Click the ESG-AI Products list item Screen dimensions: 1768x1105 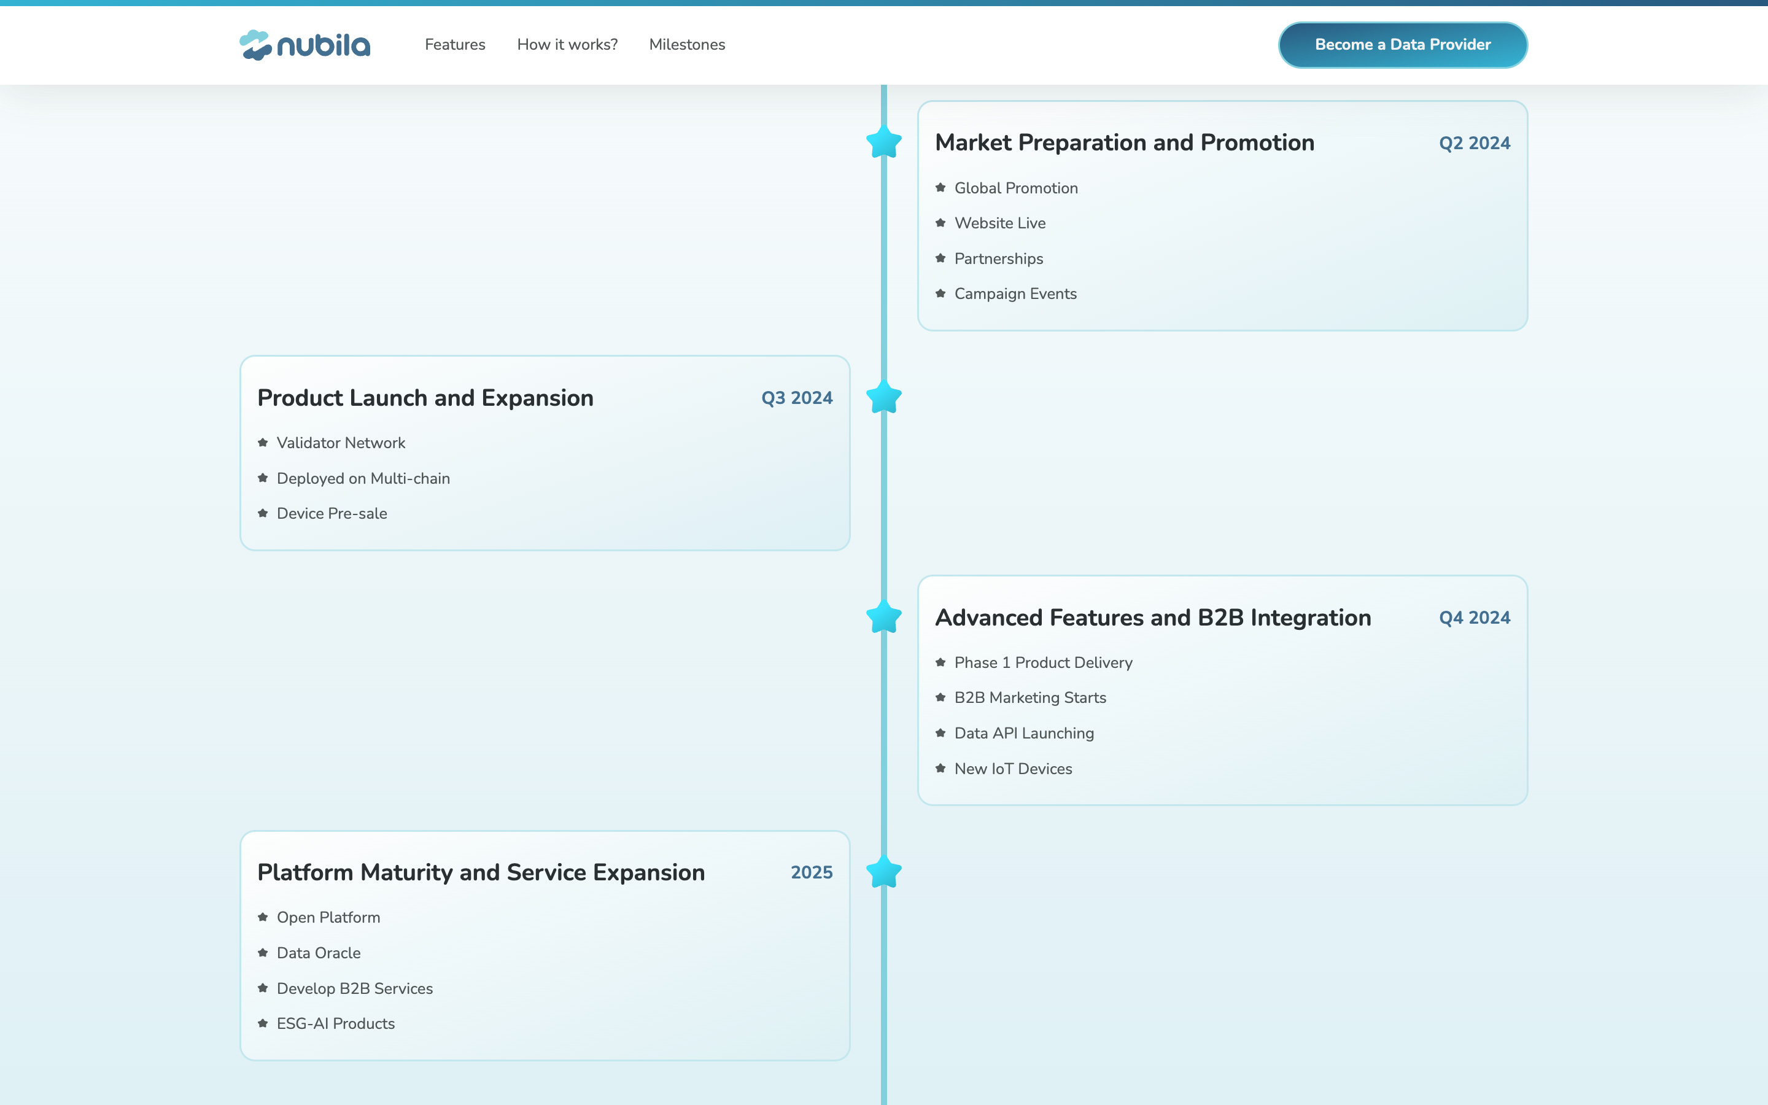coord(335,1024)
